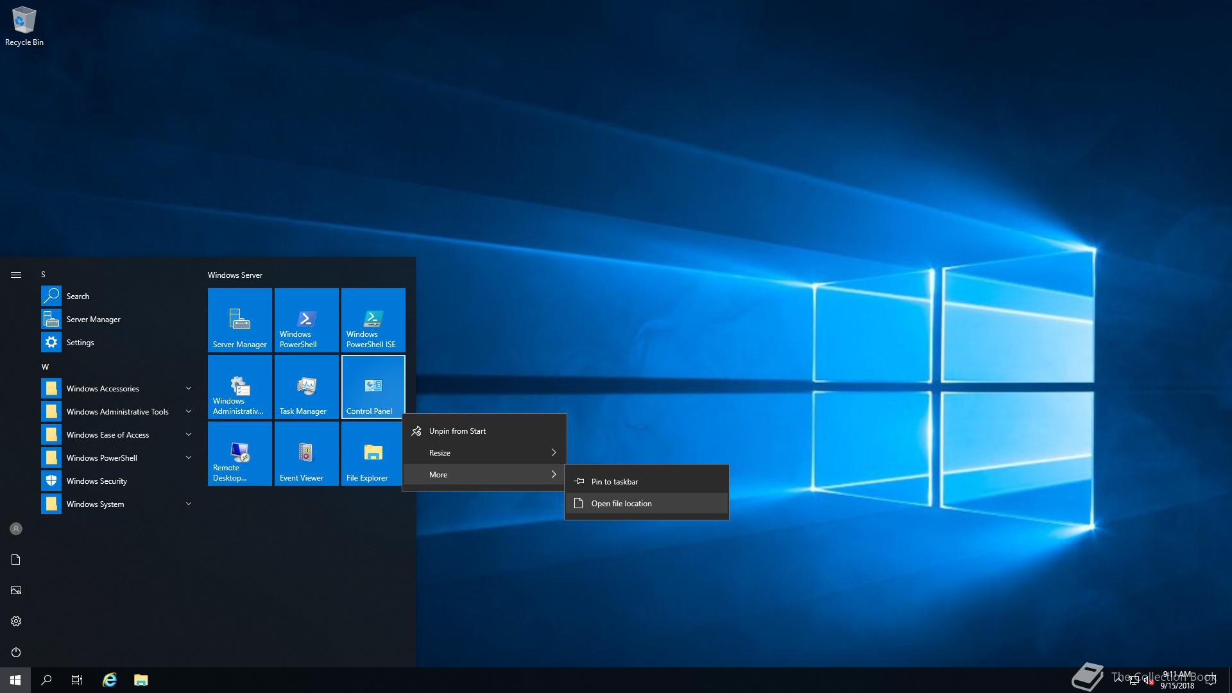The width and height of the screenshot is (1232, 693).
Task: Open the Server Manager tile
Action: (x=240, y=320)
